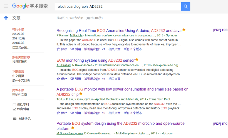Open 所有 3 个版本 for A portable ECG monitor

point(133,113)
